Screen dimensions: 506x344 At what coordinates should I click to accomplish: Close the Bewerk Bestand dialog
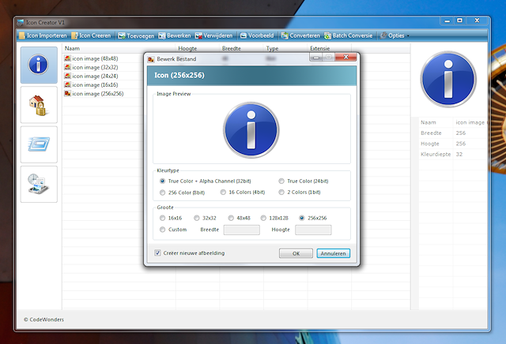click(346, 58)
